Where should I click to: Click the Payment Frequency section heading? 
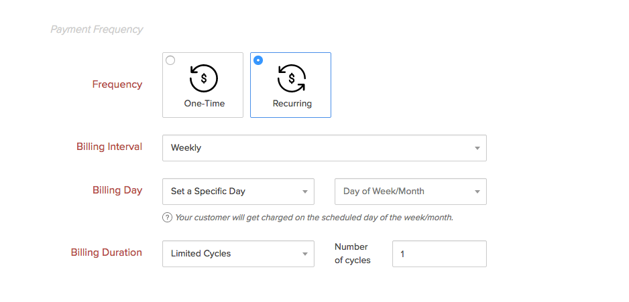(97, 29)
